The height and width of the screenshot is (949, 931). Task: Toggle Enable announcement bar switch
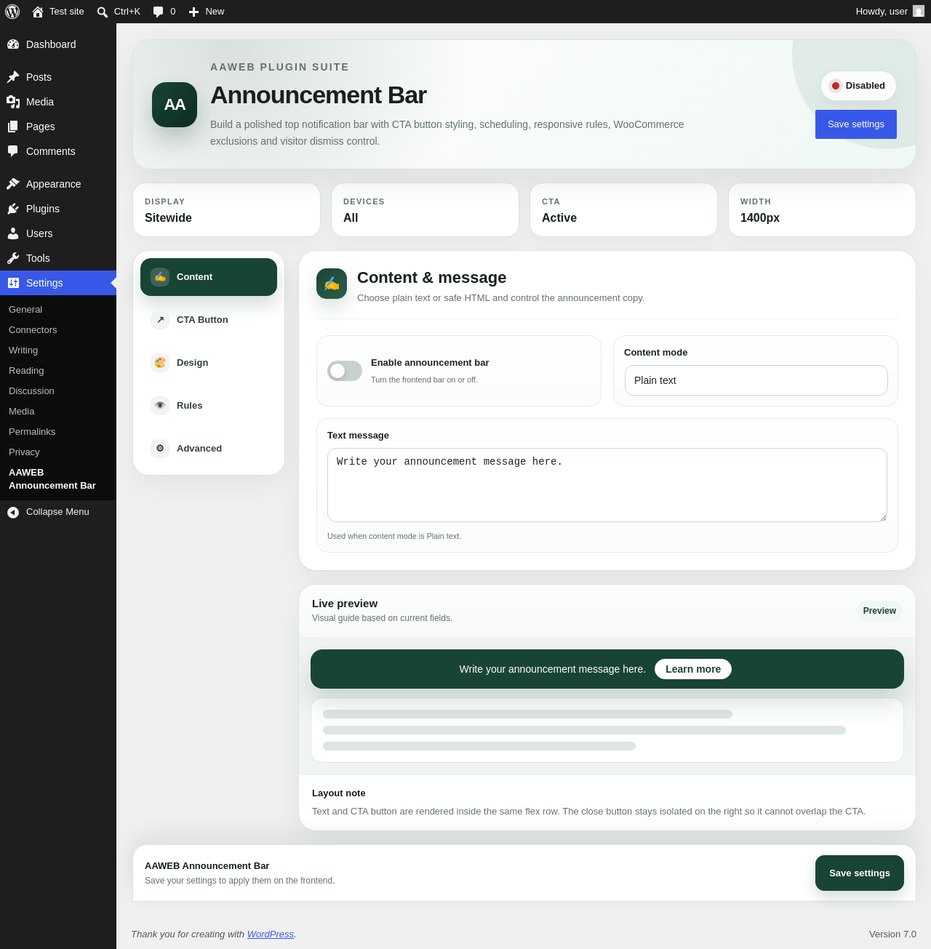tap(345, 371)
